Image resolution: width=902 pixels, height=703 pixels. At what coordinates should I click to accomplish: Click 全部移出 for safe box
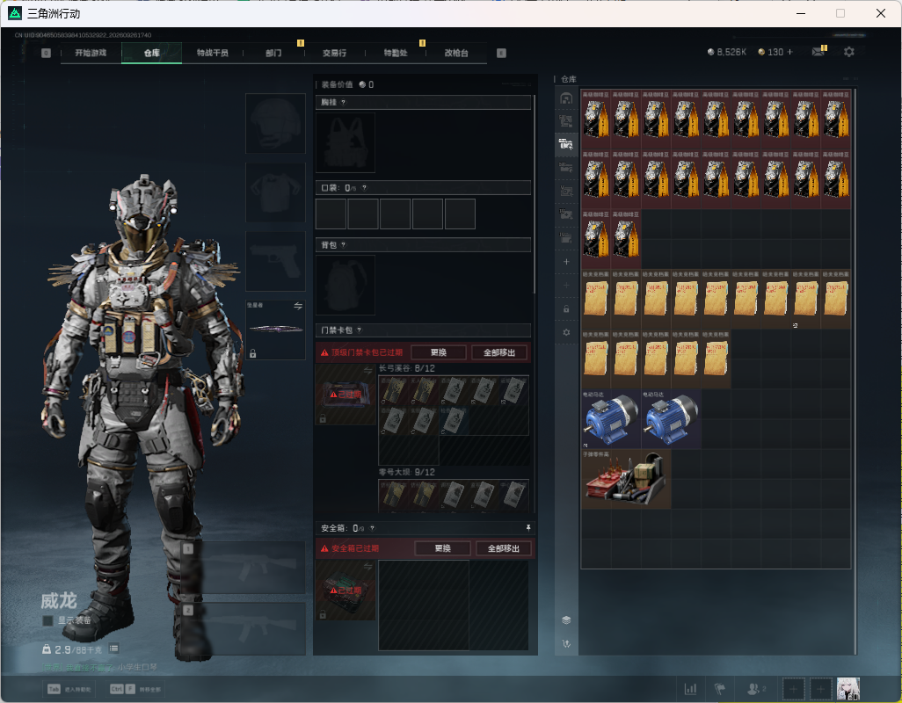click(504, 548)
